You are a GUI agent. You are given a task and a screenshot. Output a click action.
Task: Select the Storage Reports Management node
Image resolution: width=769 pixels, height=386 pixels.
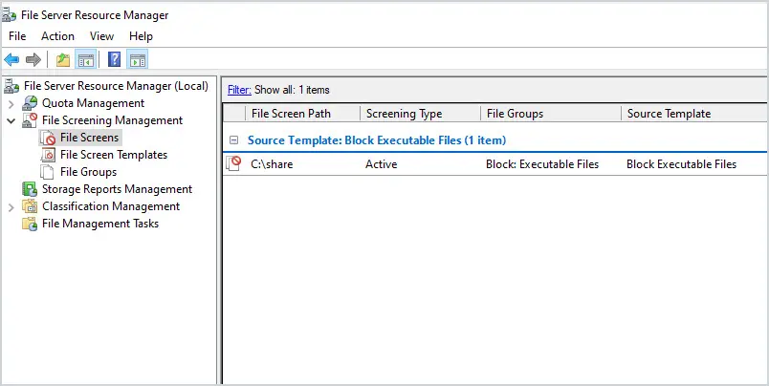[x=117, y=189]
